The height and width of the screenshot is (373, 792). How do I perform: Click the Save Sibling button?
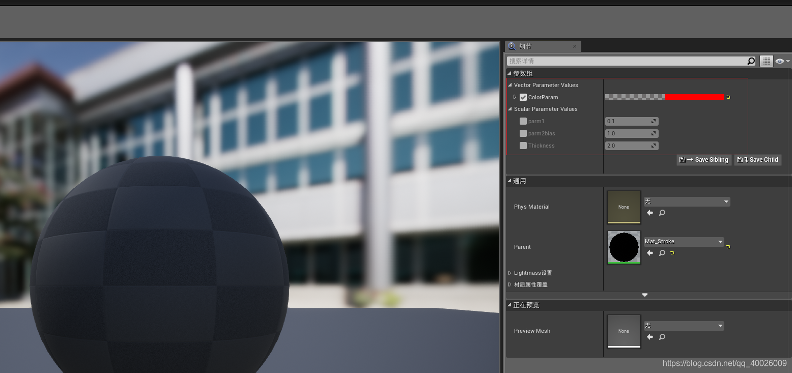pos(704,160)
